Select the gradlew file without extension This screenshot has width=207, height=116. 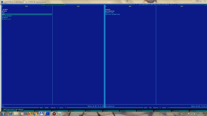pos(5,17)
